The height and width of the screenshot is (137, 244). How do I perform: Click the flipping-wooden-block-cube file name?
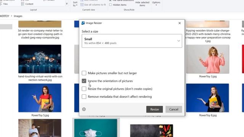208,36
